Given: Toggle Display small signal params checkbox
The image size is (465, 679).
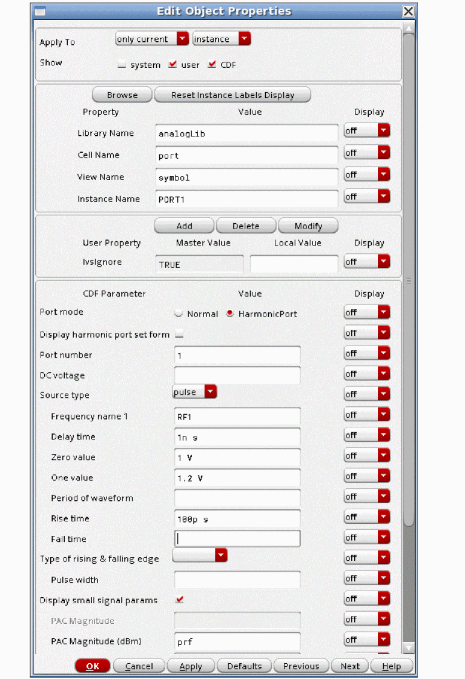Looking at the screenshot, I should pos(179,600).
